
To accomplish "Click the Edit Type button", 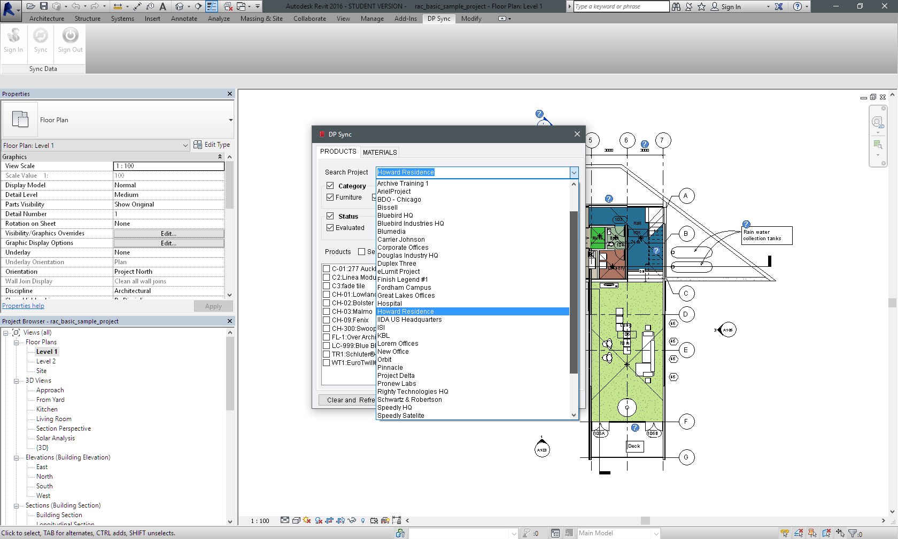I will click(x=212, y=145).
